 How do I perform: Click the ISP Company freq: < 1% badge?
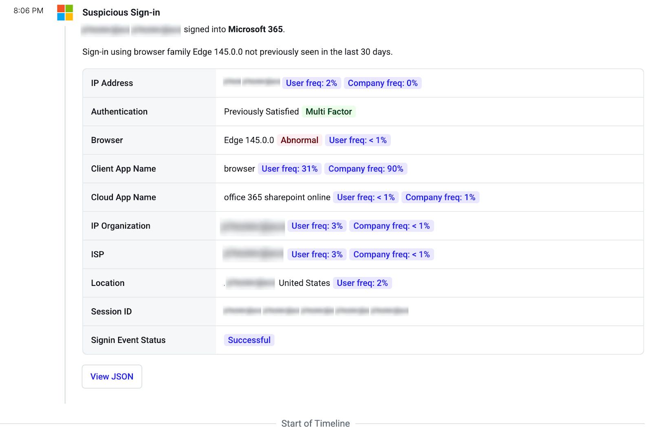[x=392, y=254]
